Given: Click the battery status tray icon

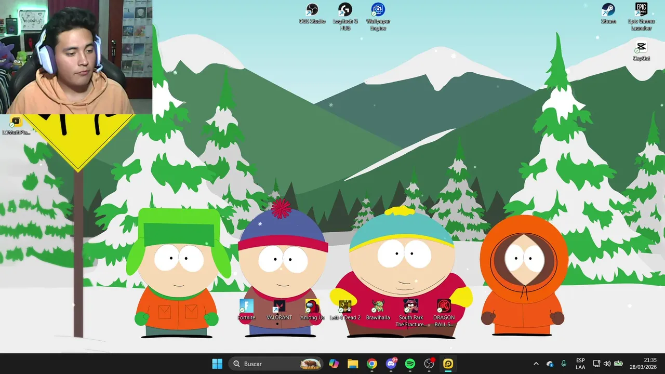Looking at the screenshot, I should [x=618, y=364].
